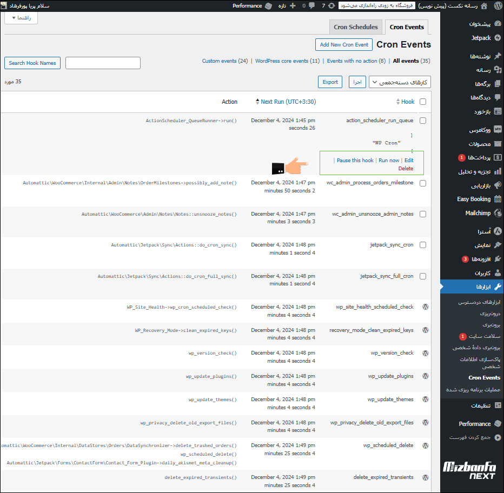Open Import (درون‌ریزی) submenu item
Screen dimensions: 504x493
point(490,314)
